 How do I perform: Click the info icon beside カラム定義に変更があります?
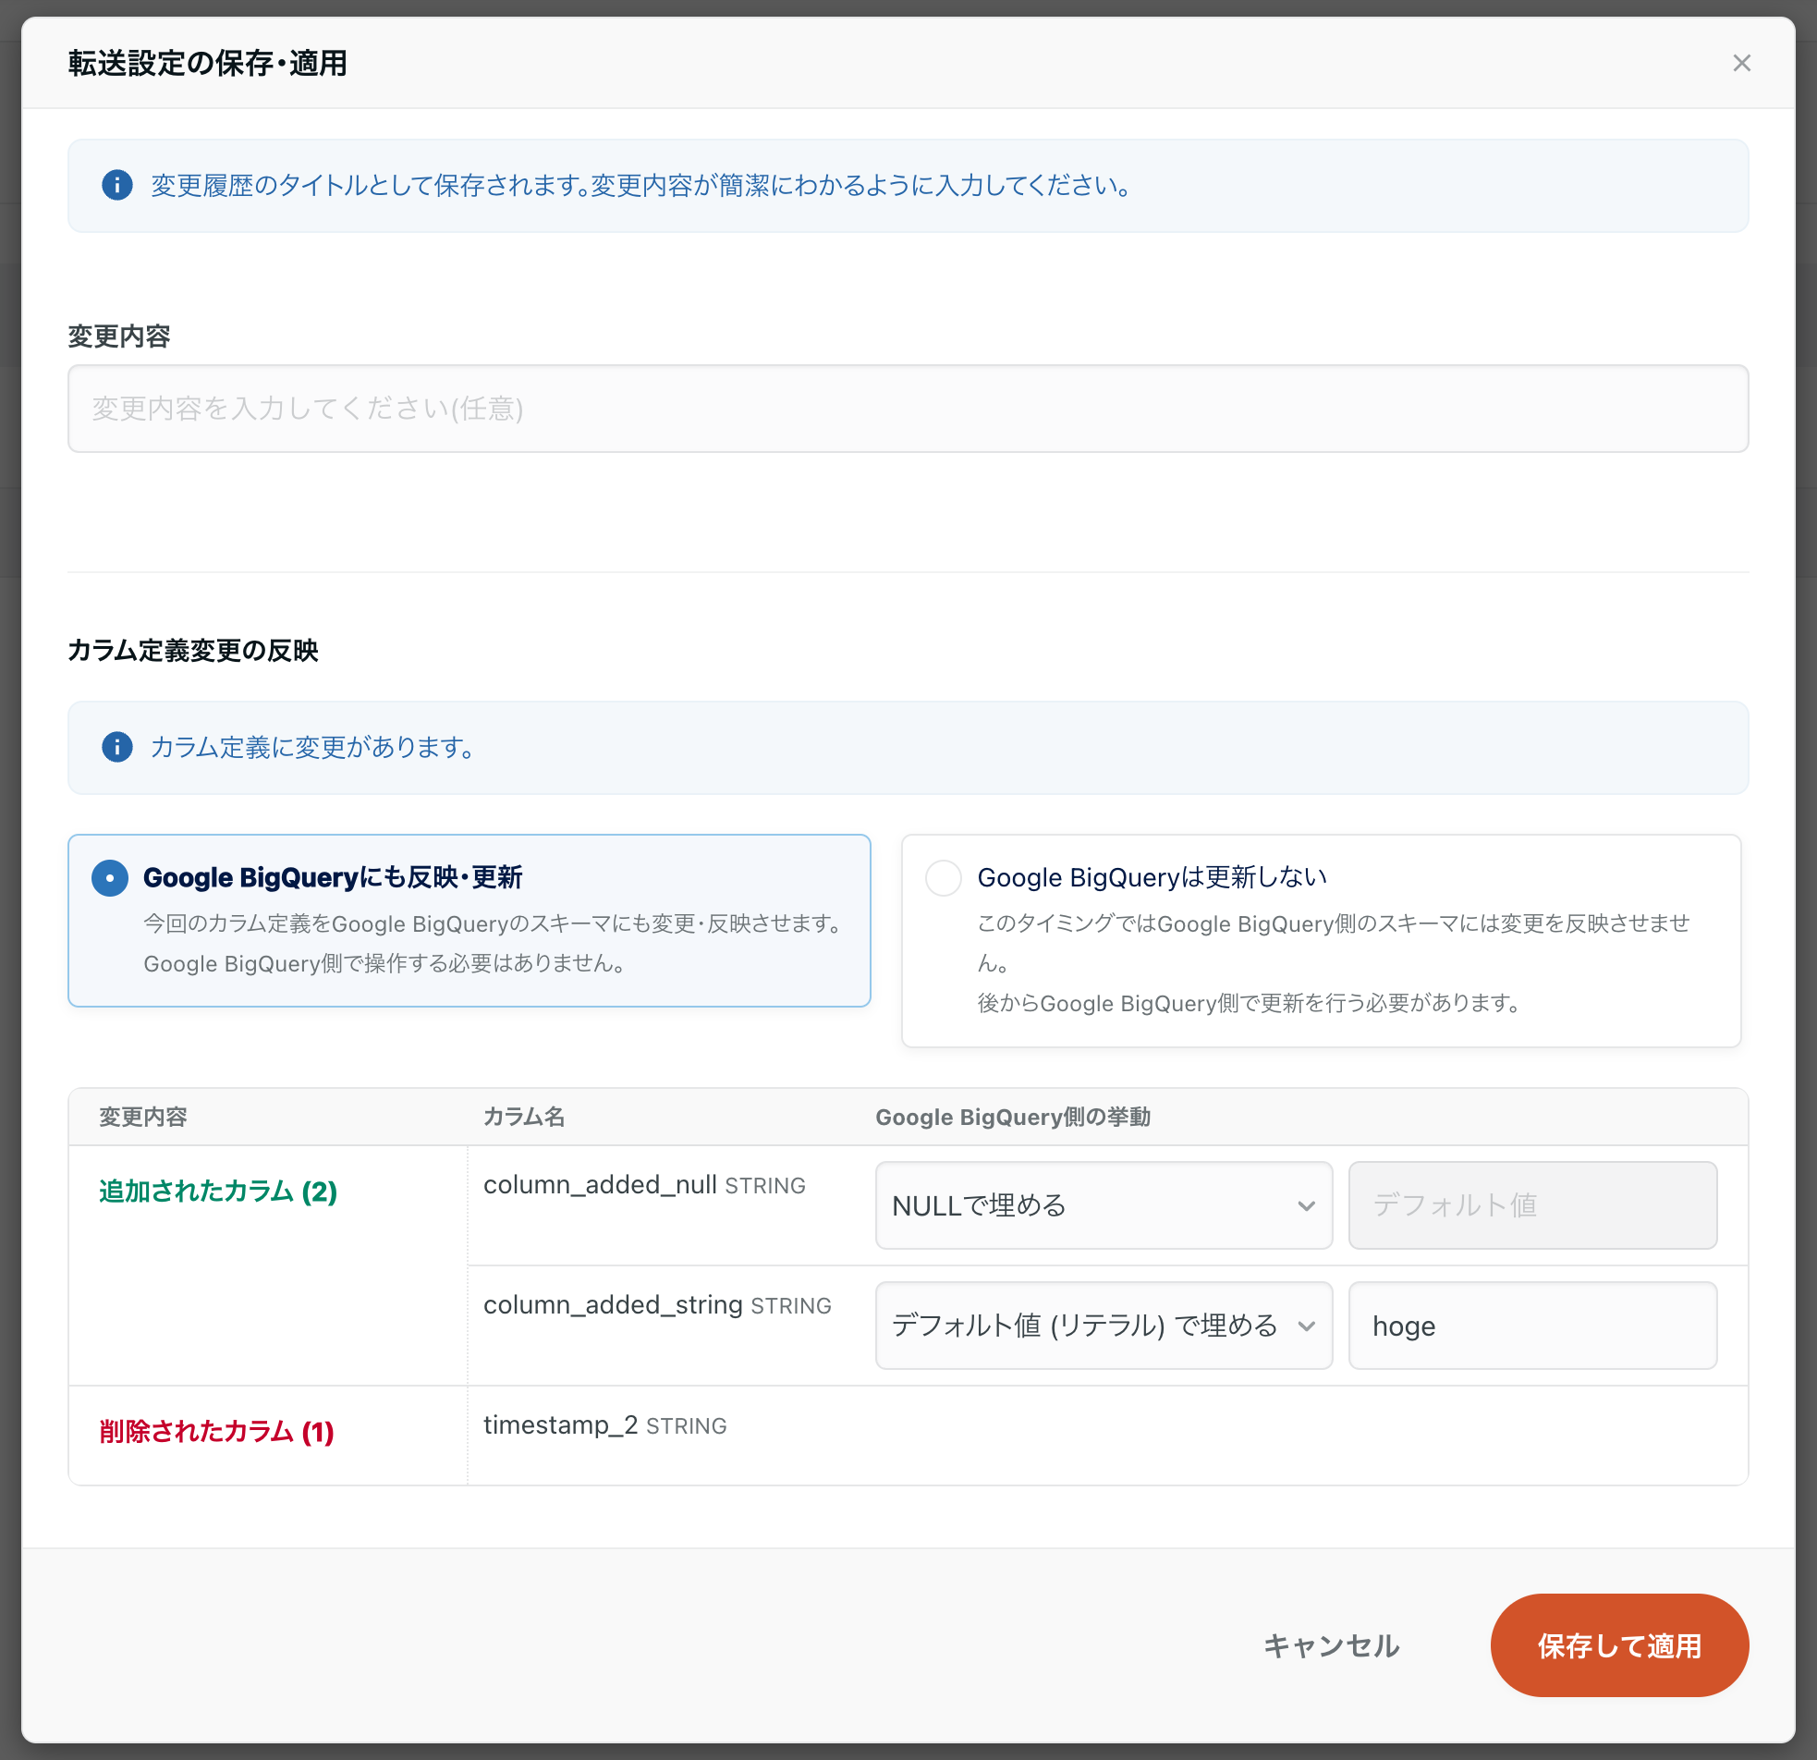(116, 747)
